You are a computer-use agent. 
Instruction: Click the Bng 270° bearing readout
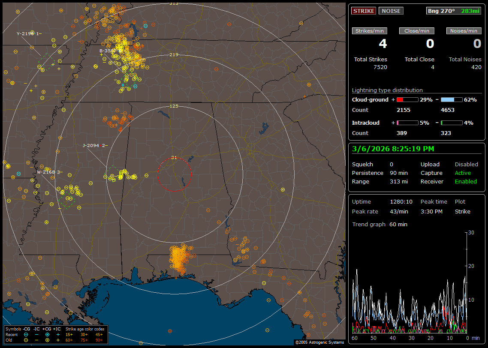coord(441,11)
